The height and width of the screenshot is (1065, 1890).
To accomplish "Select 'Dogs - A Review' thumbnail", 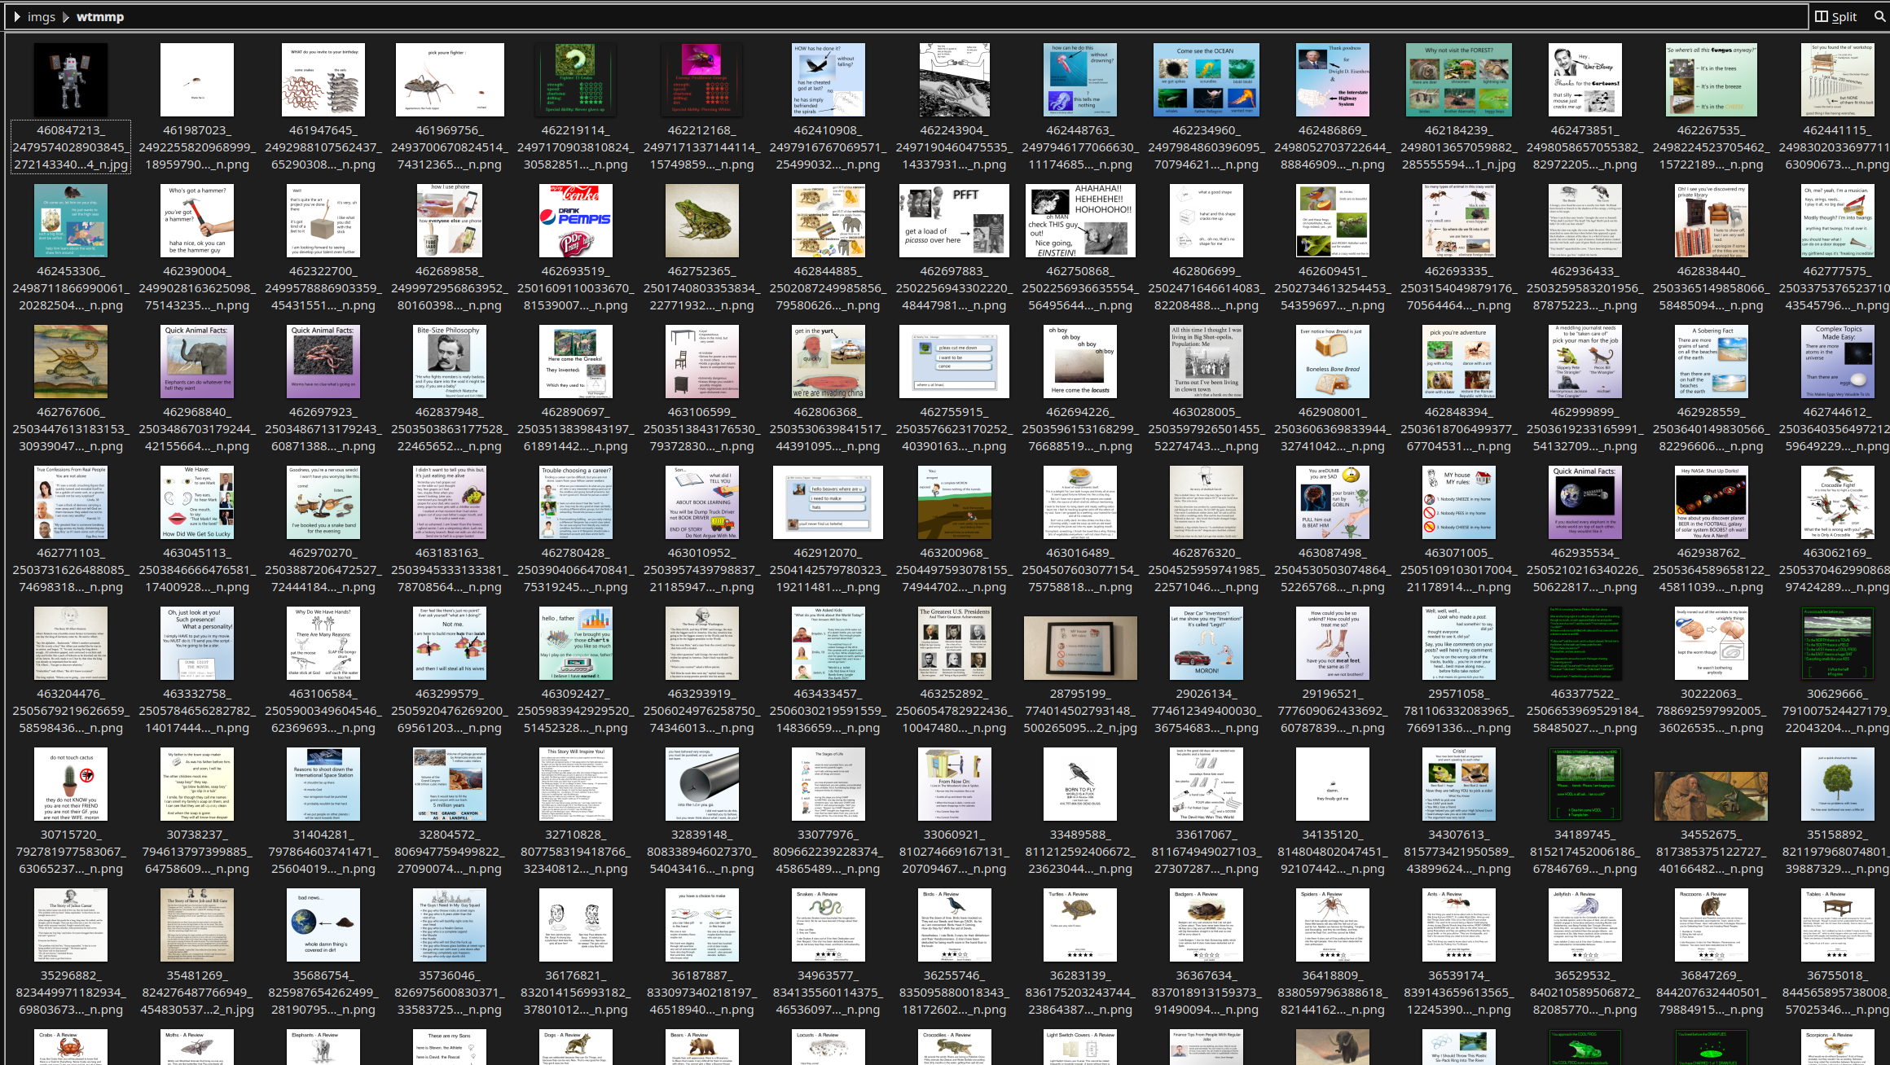I will (576, 1047).
